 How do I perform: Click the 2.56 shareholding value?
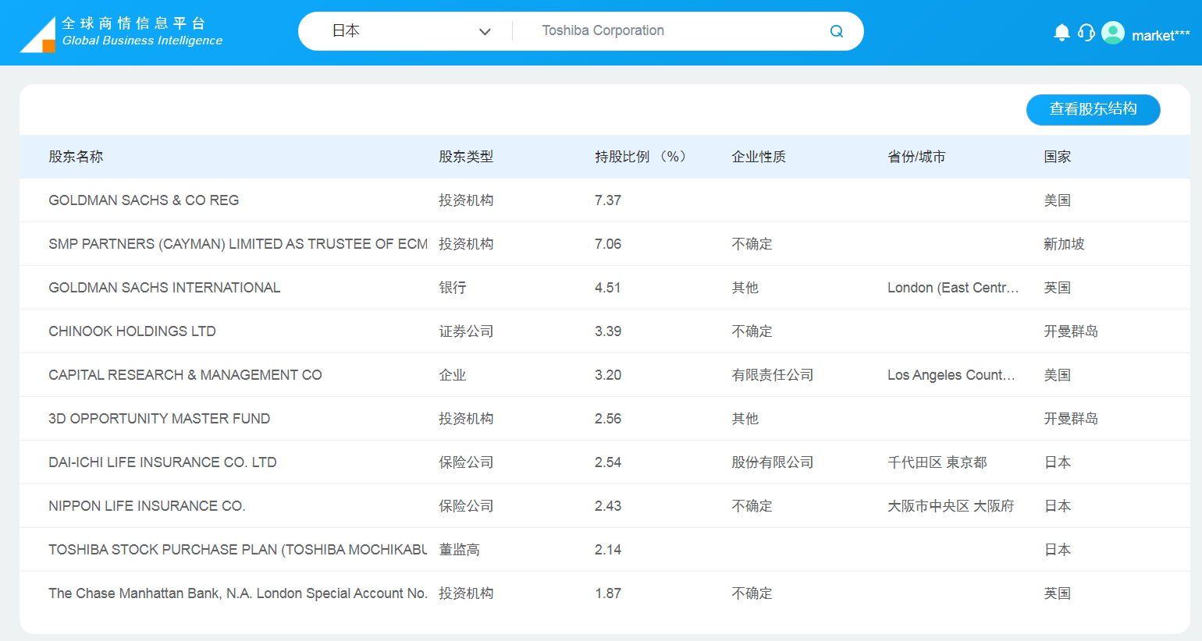point(608,419)
